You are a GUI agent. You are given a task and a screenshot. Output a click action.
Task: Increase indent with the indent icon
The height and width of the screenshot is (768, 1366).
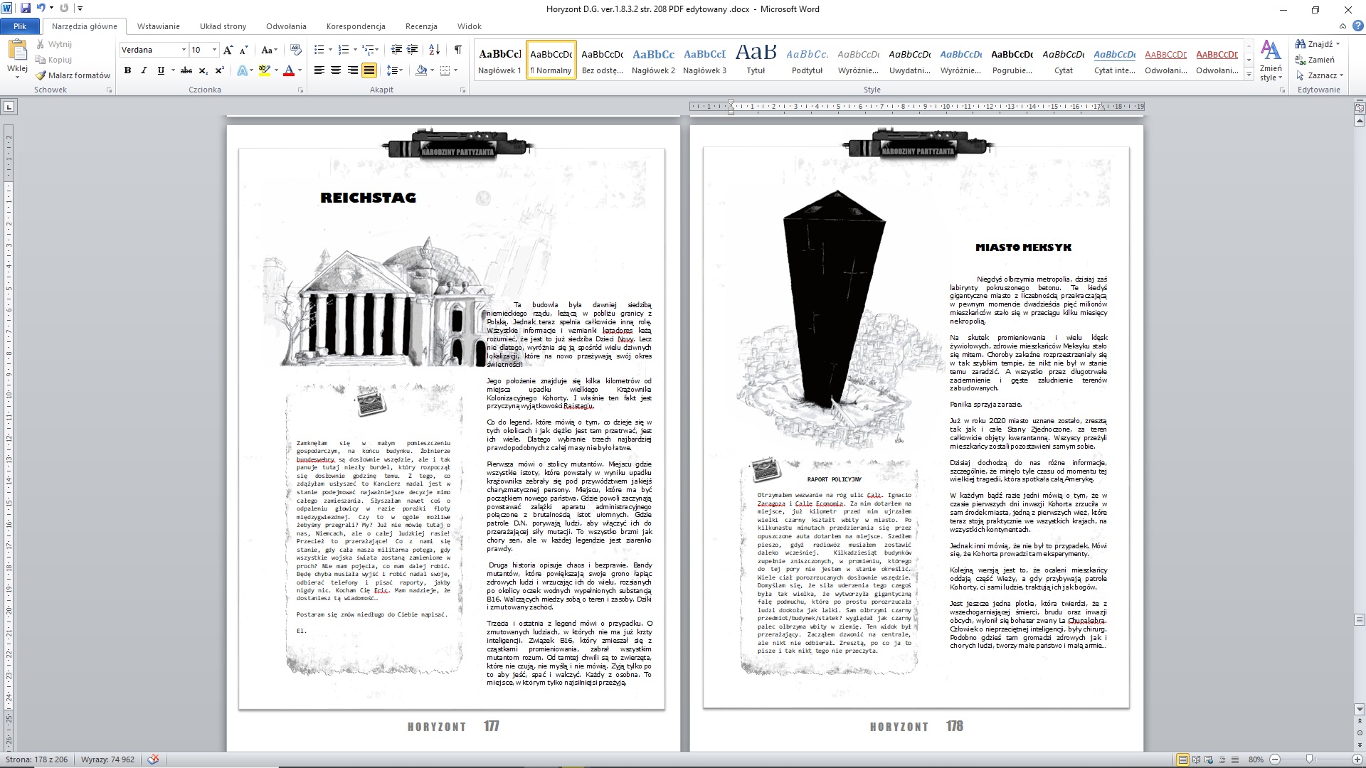tap(413, 50)
